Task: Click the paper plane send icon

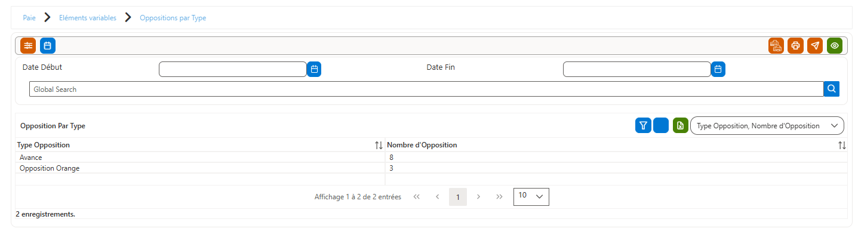Action: click(x=815, y=45)
